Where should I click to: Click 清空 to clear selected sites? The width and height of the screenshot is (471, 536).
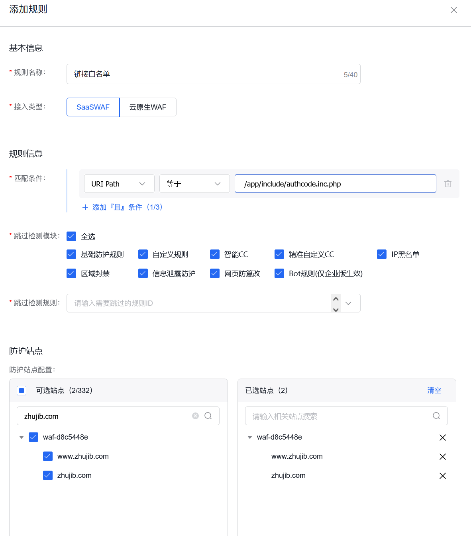tap(434, 391)
